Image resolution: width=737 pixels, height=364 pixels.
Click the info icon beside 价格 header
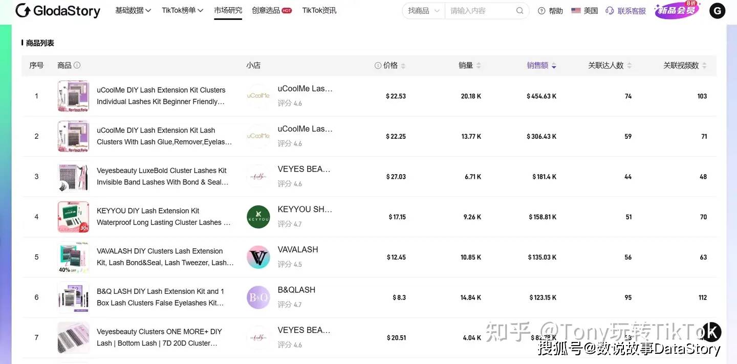[x=378, y=65]
